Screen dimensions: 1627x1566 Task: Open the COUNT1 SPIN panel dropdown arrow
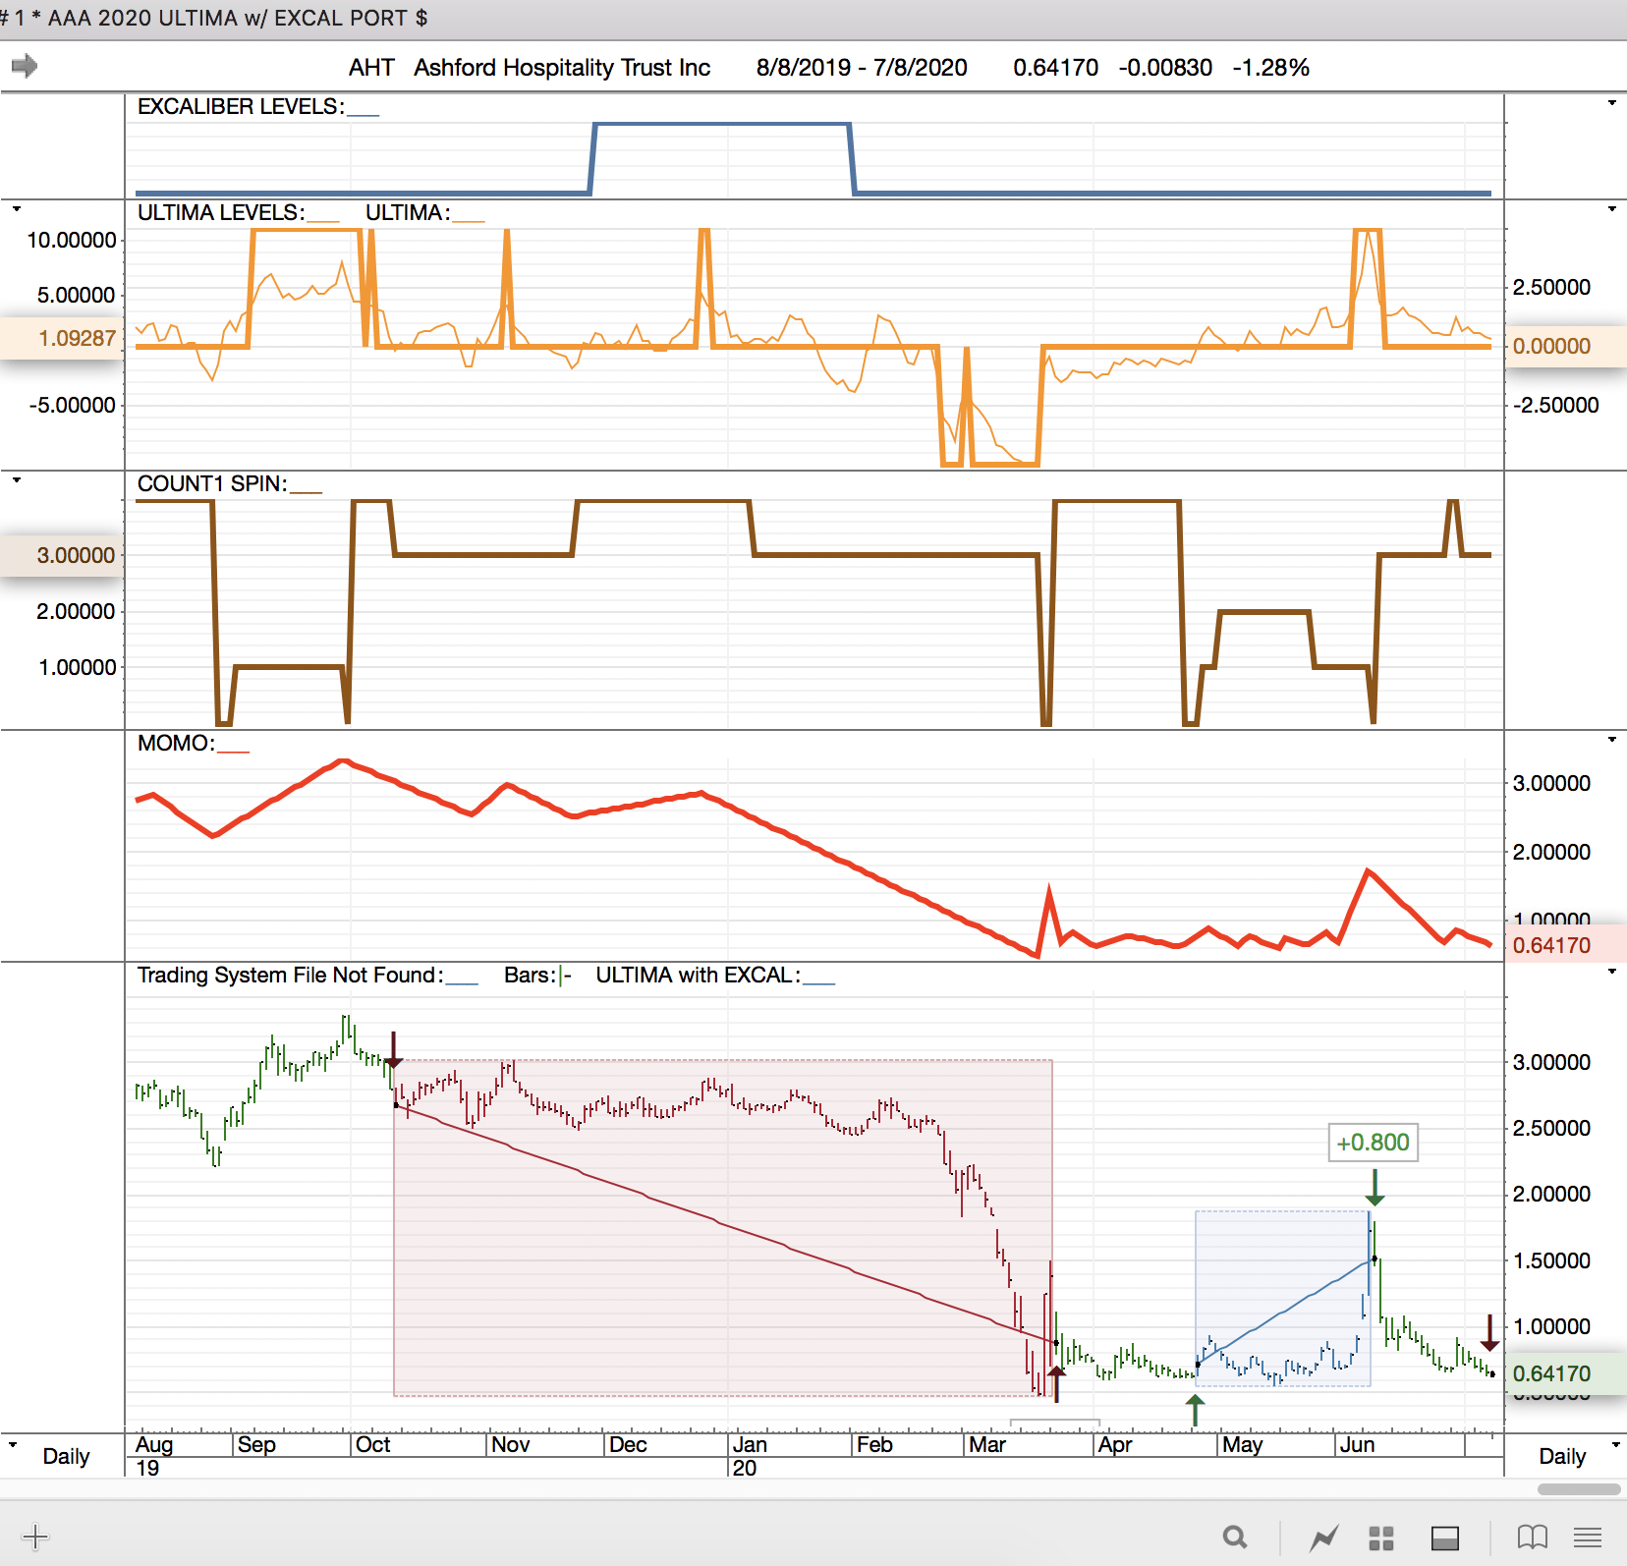(16, 480)
